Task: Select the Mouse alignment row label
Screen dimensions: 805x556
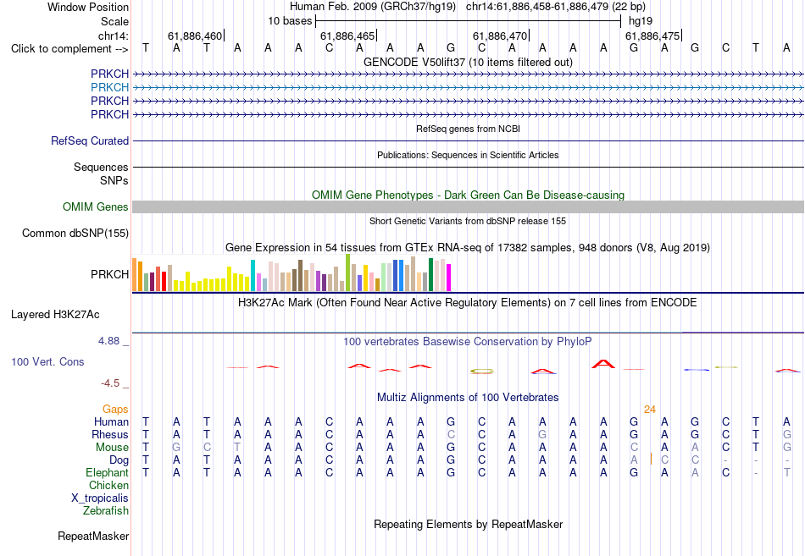Action: click(112, 448)
